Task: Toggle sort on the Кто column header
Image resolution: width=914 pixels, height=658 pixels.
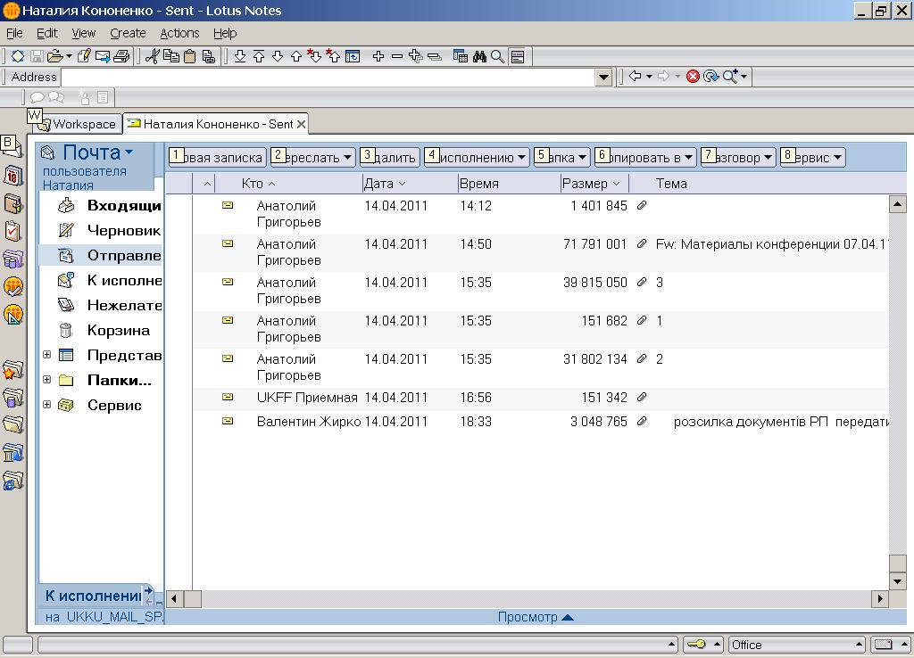Action: [x=258, y=184]
